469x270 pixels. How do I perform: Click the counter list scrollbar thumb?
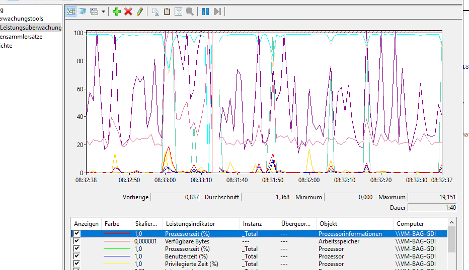click(452, 239)
